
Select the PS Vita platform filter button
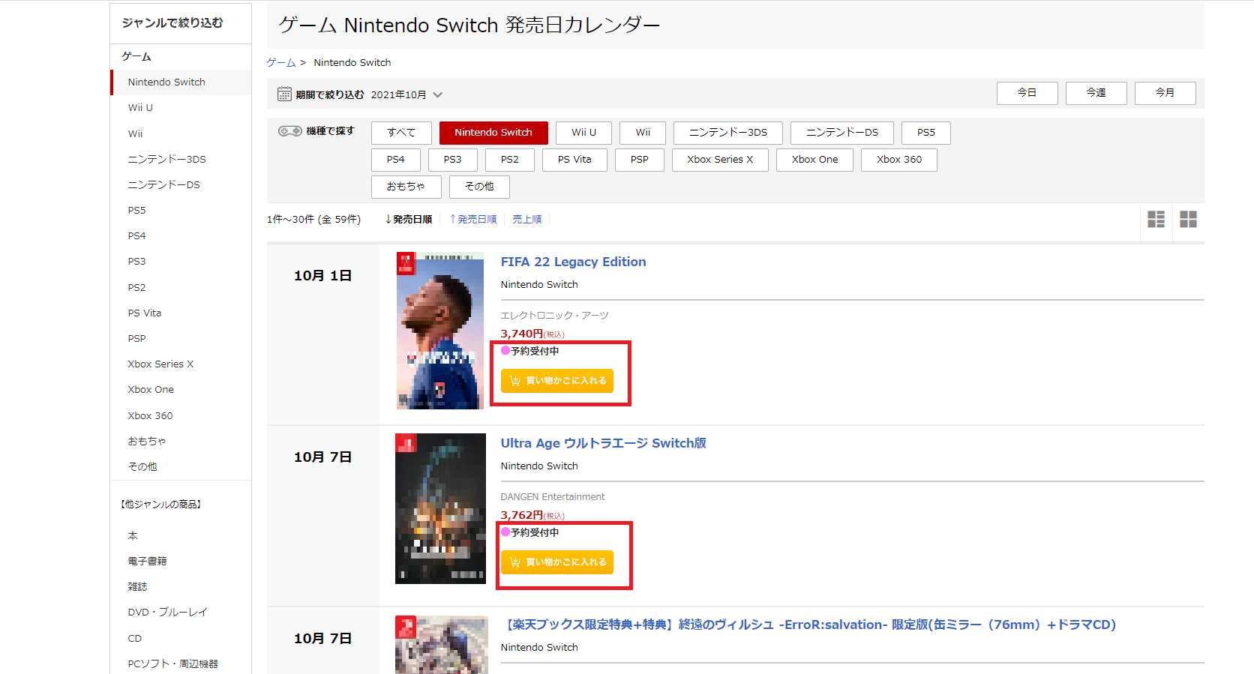point(574,160)
